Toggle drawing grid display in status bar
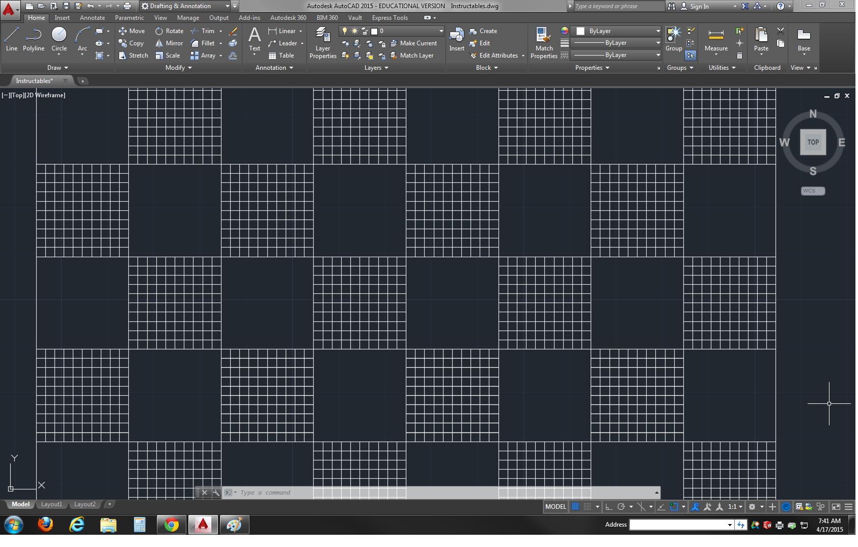The height and width of the screenshot is (547, 858). coord(575,507)
